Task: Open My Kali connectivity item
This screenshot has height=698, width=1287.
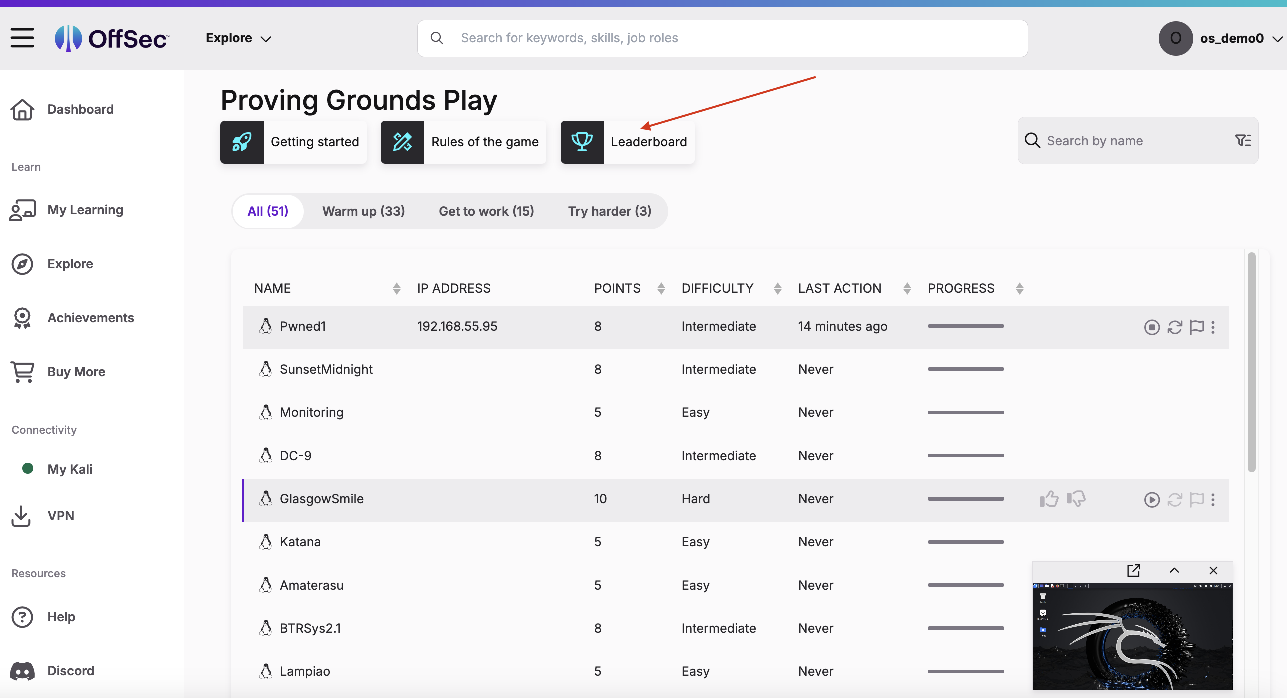Action: (57, 469)
